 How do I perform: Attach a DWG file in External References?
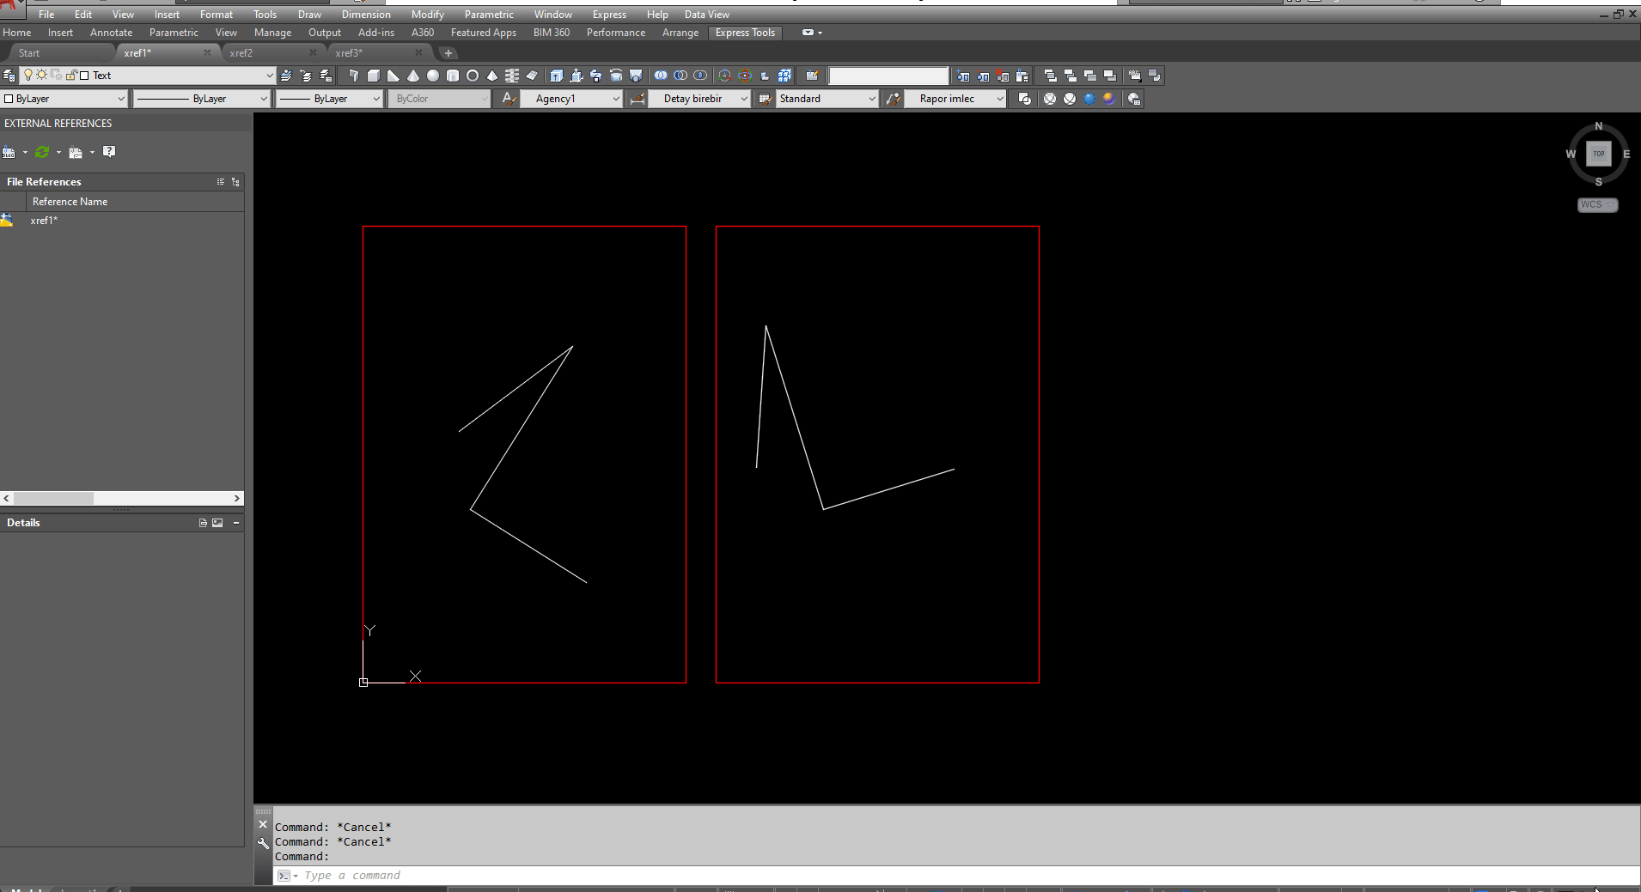[x=9, y=152]
